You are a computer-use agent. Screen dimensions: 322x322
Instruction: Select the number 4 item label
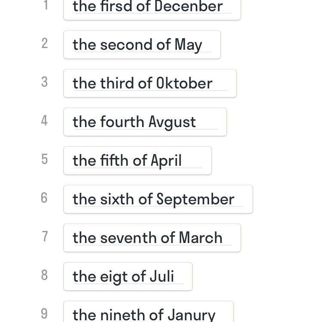coord(45,121)
